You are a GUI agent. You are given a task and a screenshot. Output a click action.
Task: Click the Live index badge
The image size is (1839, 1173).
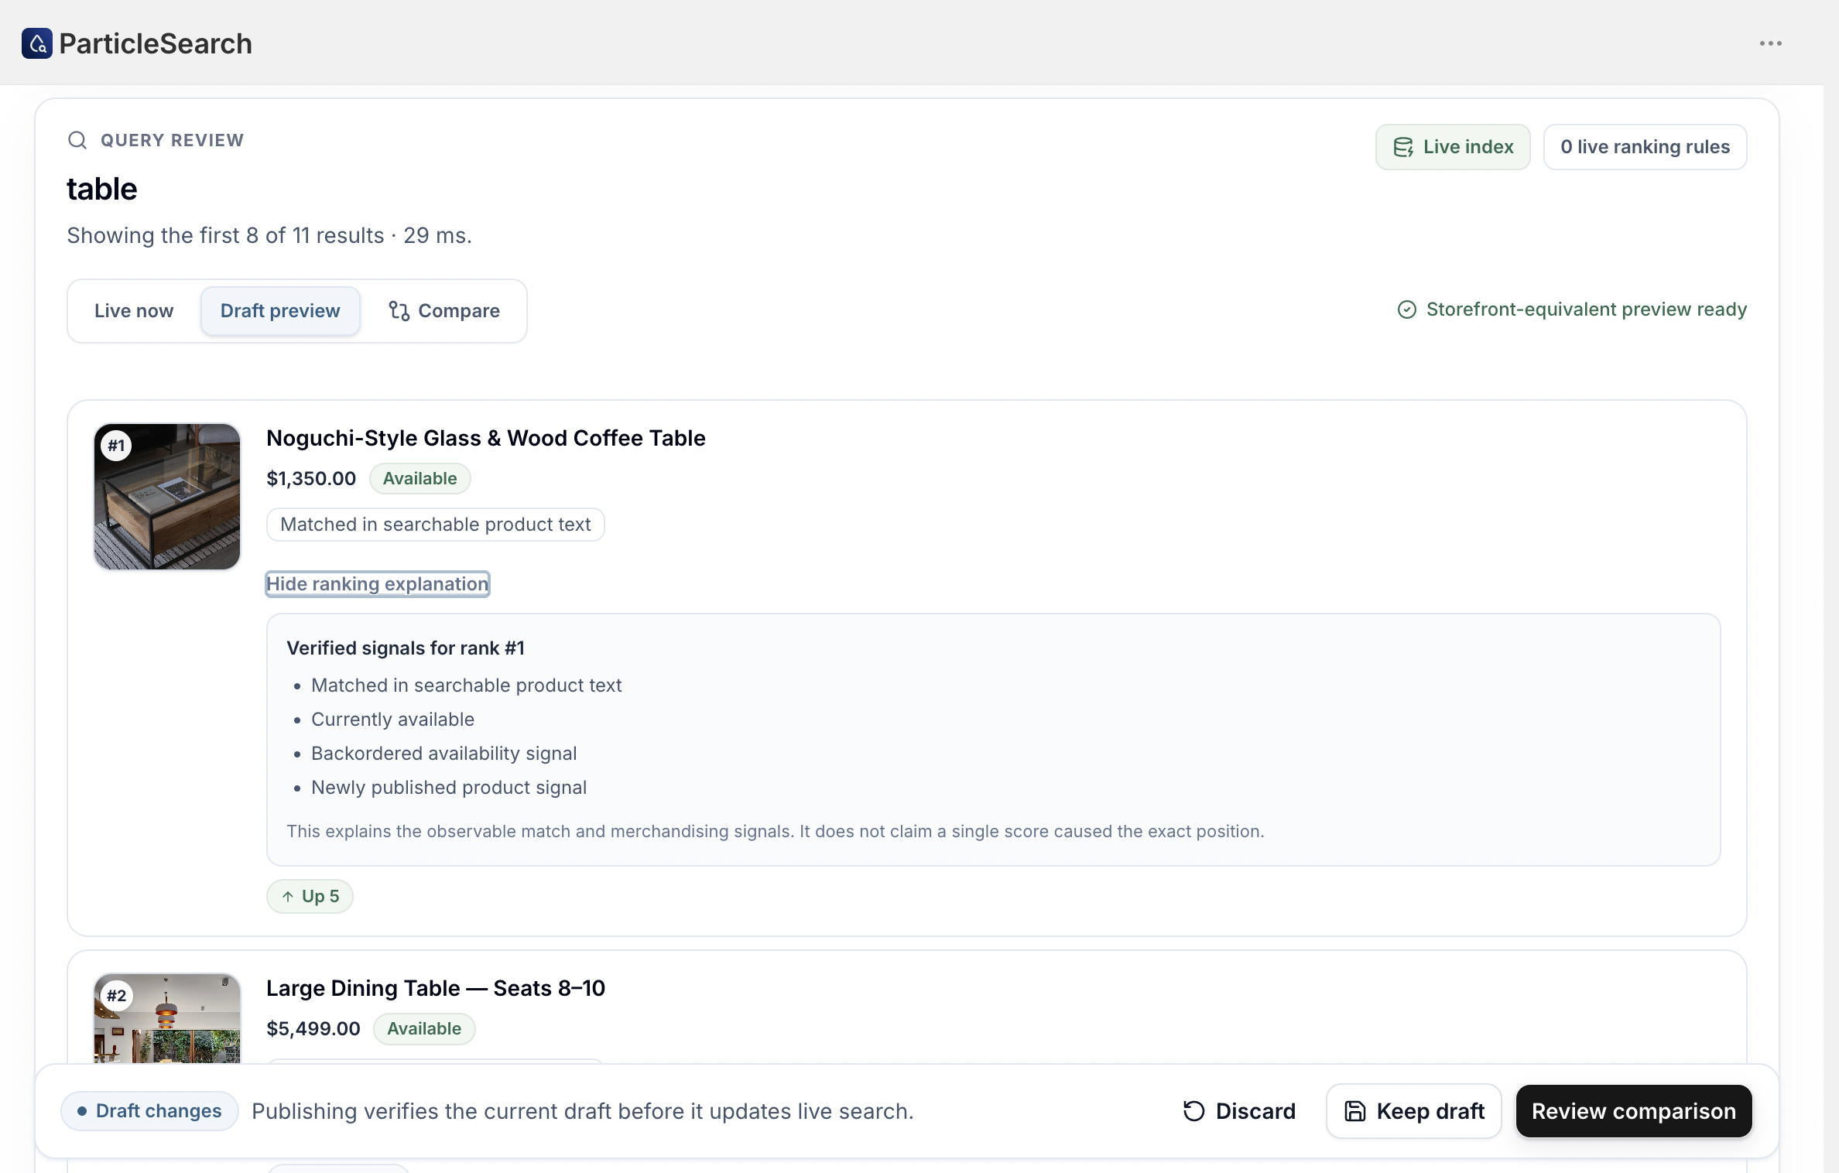click(1453, 147)
